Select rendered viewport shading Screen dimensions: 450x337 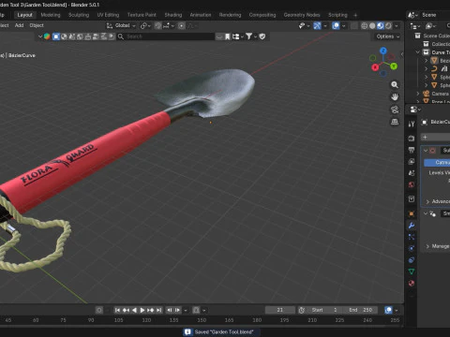[x=388, y=25]
